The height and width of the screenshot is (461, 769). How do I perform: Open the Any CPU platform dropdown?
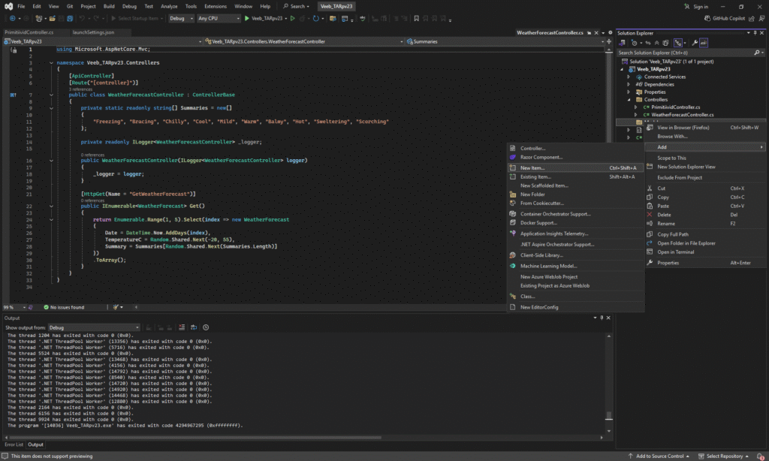(217, 18)
